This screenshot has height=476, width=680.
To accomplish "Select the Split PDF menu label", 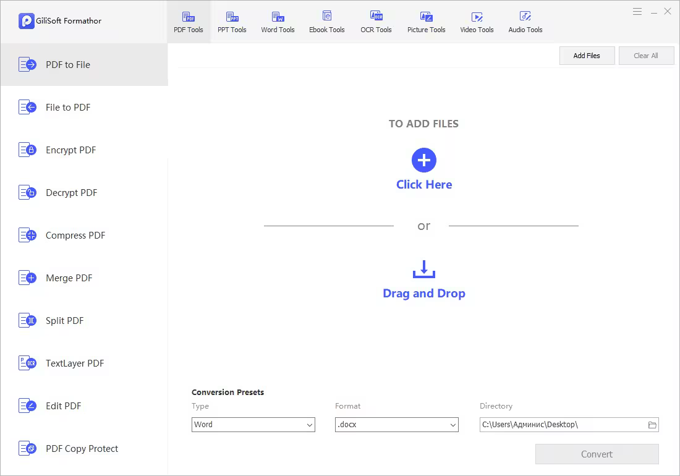I will coord(65,321).
